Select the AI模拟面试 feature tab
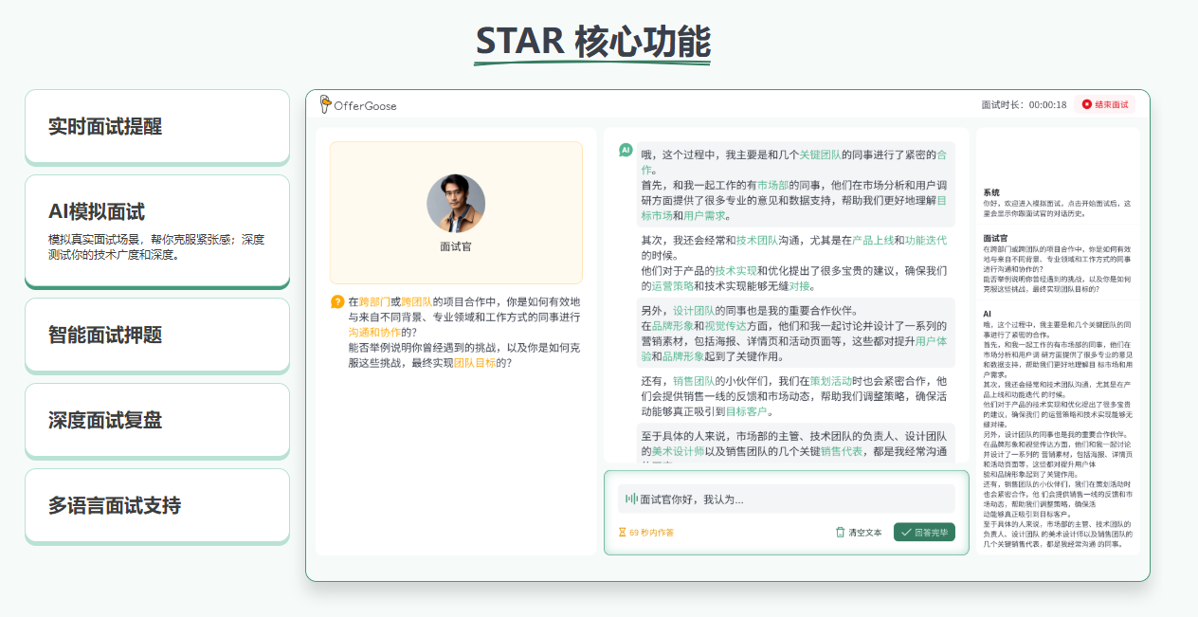 (x=157, y=230)
